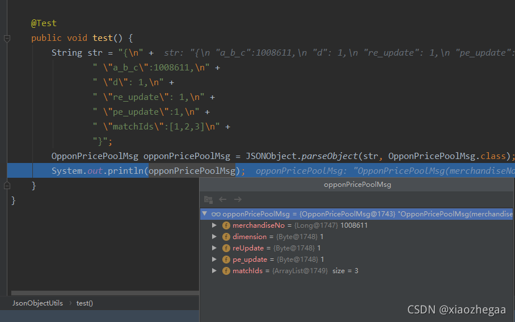Click fold marker at test() closing brace

7,186
